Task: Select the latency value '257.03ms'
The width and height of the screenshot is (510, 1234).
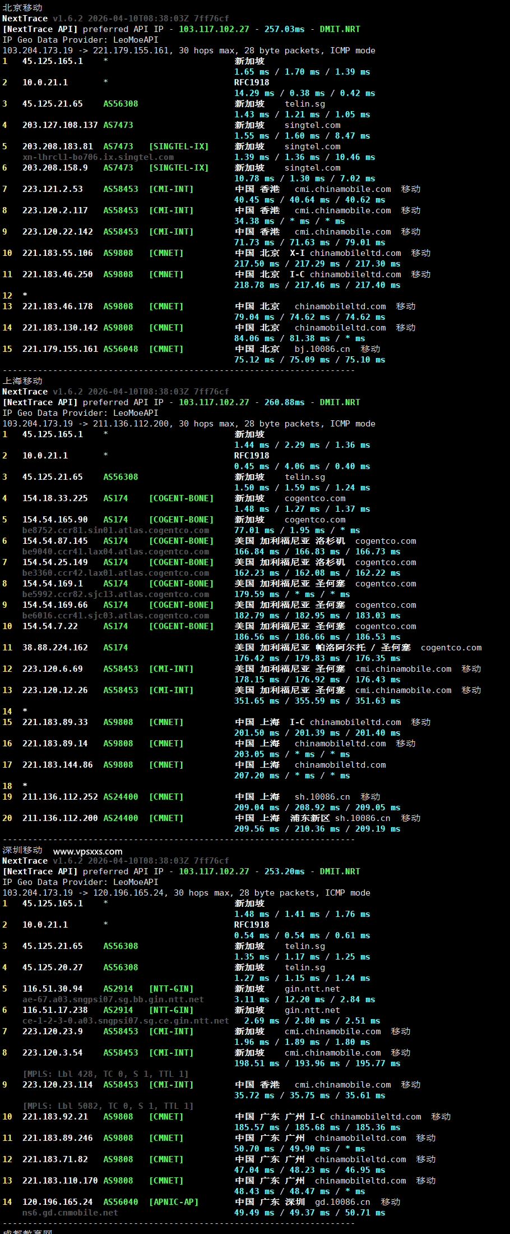Action: [x=285, y=29]
